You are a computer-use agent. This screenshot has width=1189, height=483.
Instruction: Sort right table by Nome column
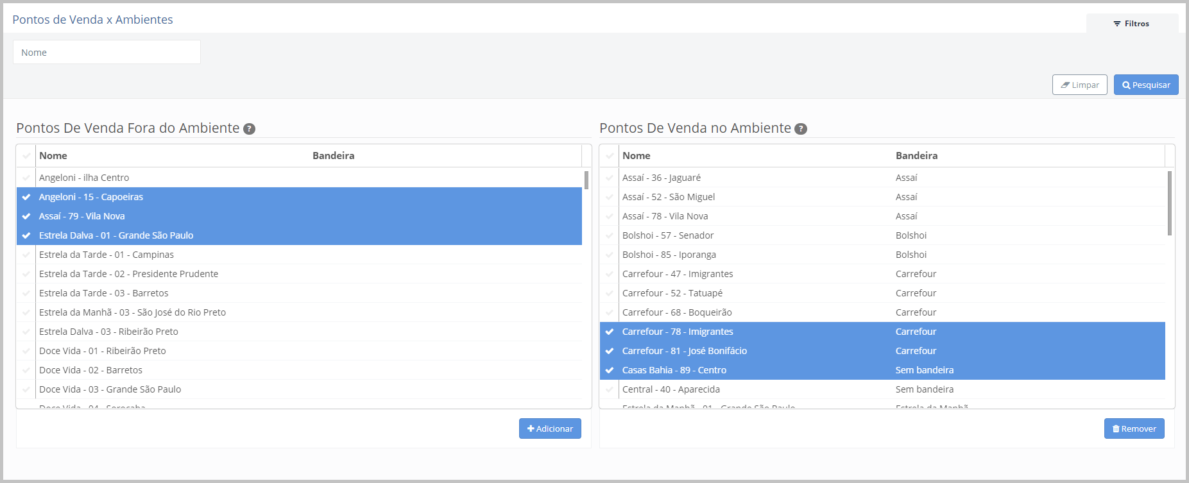637,156
